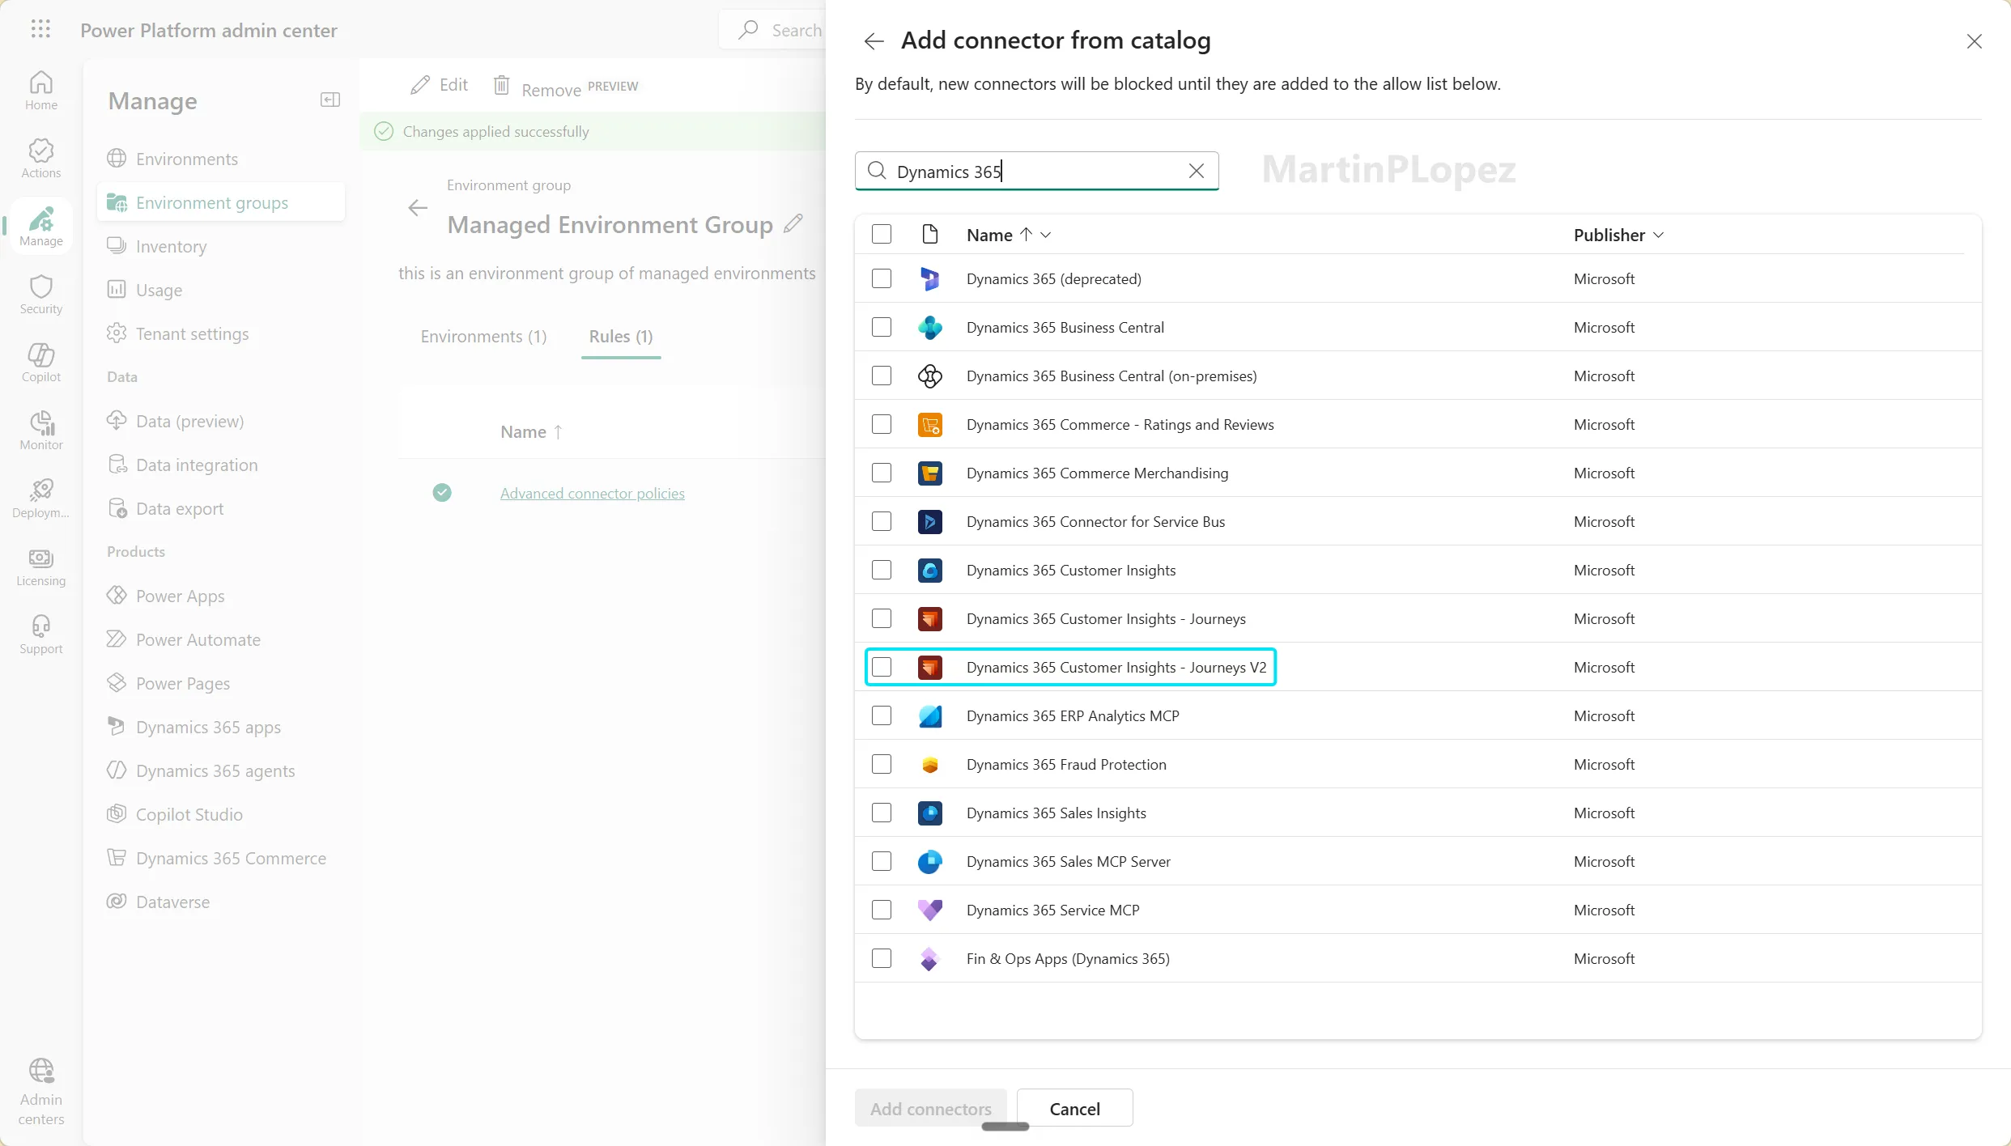Tick the select-all connectors checkbox
Screen dimensions: 2011x1146
pos(881,235)
